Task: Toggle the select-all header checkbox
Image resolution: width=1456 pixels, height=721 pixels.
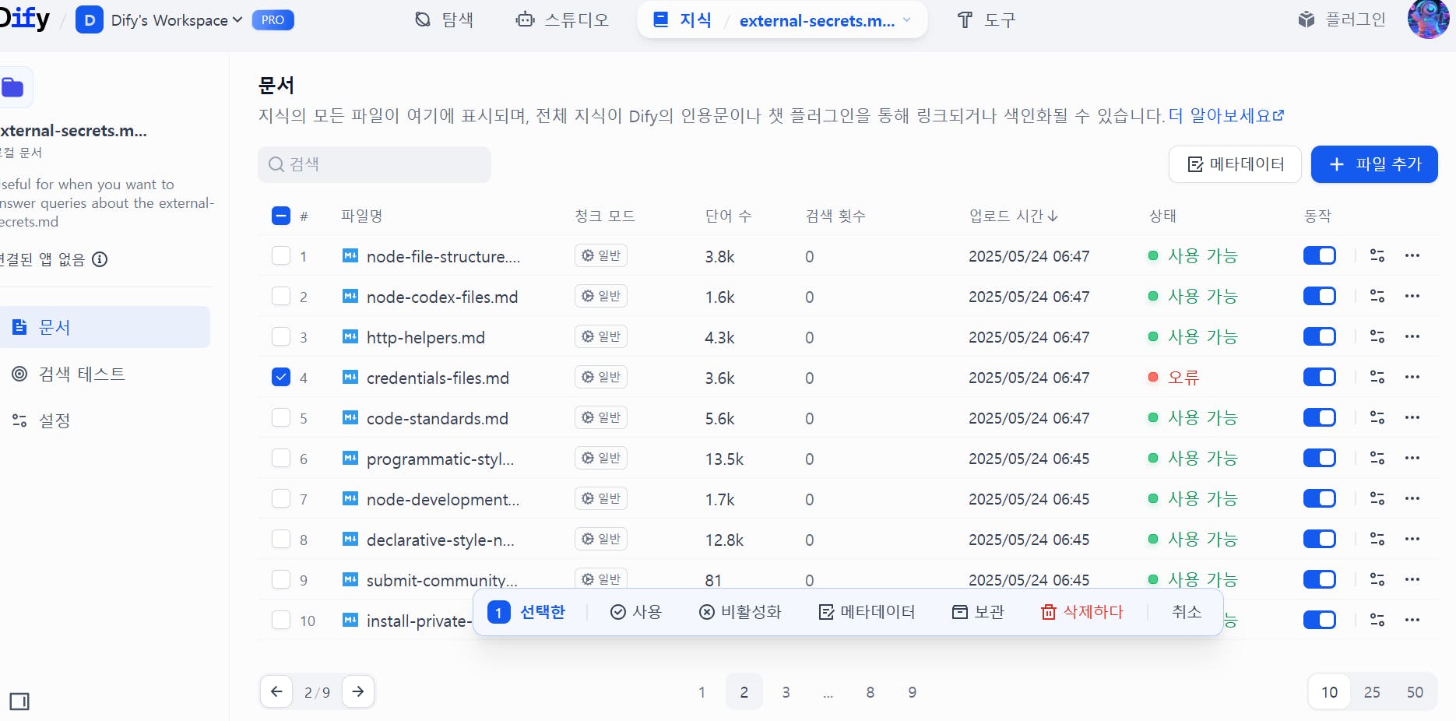Action: [x=281, y=216]
